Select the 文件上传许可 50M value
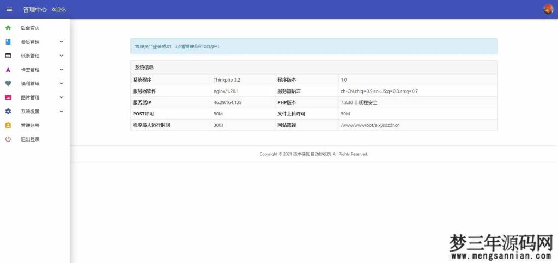 pos(417,114)
